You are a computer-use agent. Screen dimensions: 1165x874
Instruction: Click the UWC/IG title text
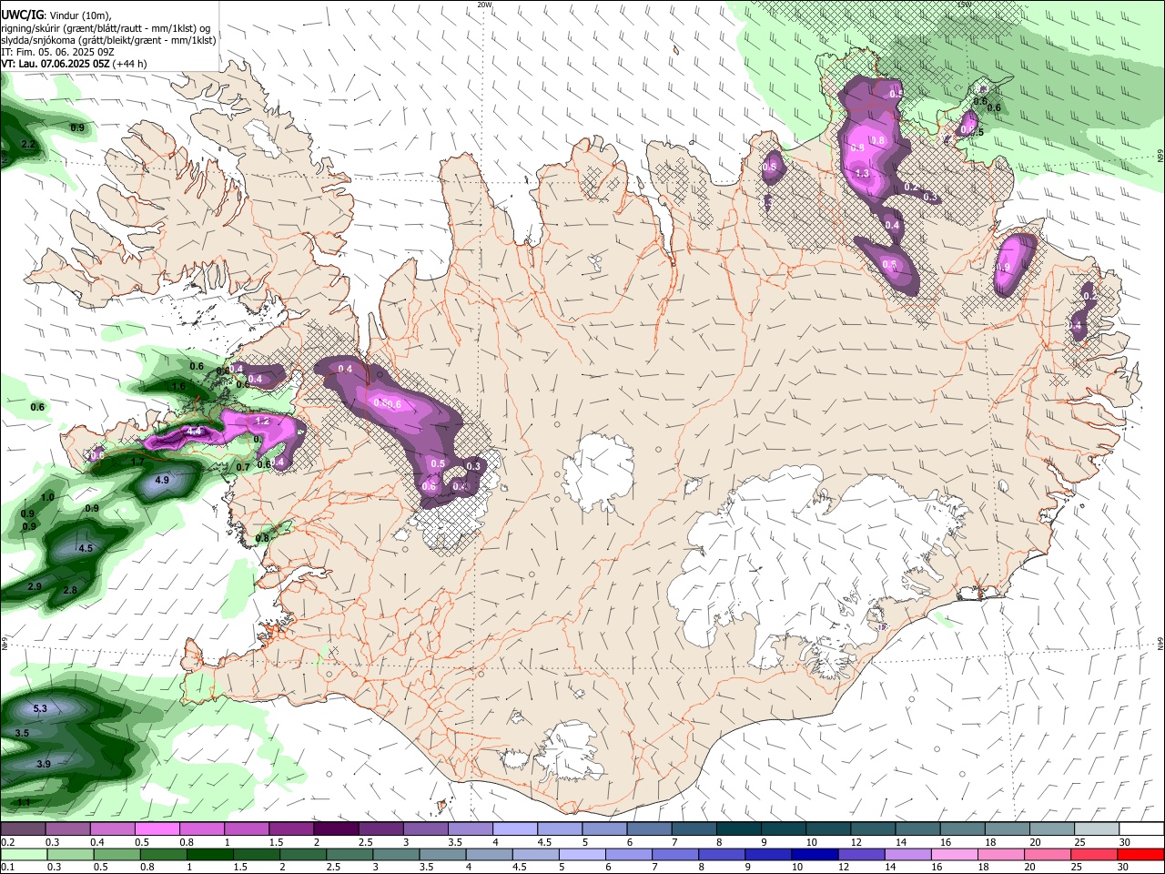(x=22, y=15)
